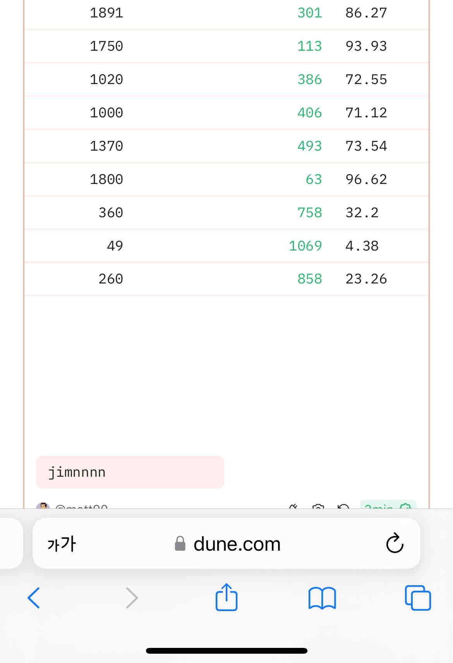
Task: Open Safari bookmarks book icon
Action: click(x=322, y=598)
